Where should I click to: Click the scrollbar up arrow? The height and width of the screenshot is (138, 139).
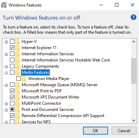[134, 42]
